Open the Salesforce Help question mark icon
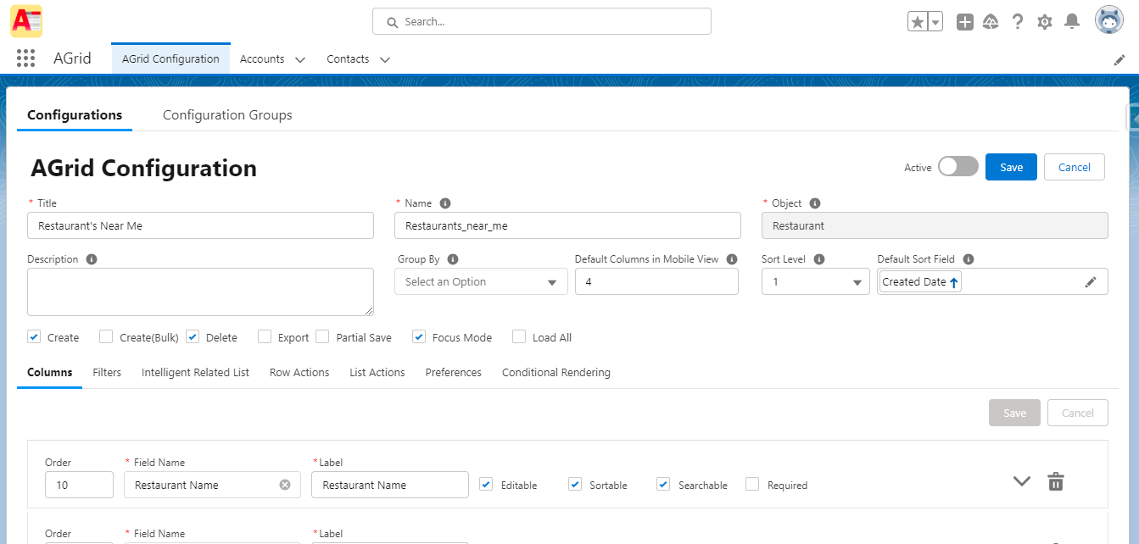This screenshot has height=544, width=1139. 1018,22
